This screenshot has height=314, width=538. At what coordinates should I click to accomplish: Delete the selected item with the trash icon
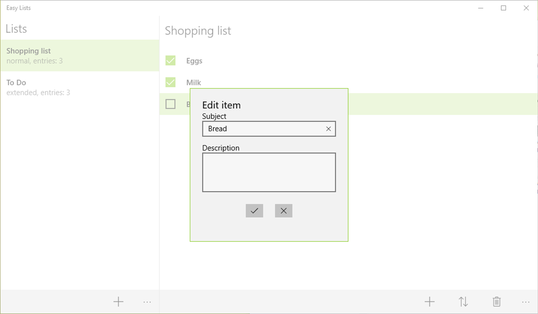(x=496, y=302)
